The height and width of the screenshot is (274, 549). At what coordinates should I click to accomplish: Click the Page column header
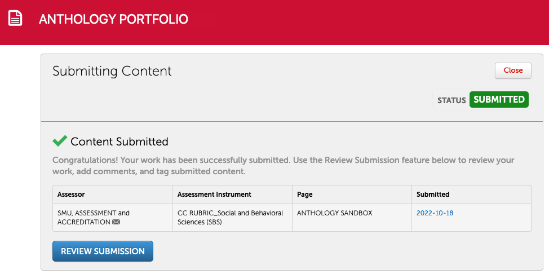(x=305, y=195)
